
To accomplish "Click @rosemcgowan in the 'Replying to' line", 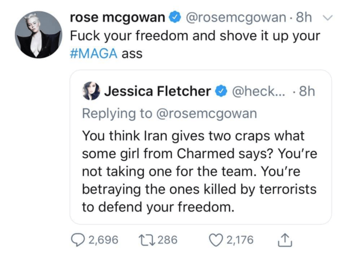I will tap(207, 113).
